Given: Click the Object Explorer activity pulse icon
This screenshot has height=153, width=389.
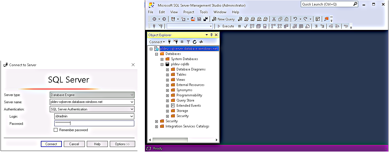Looking at the screenshot, I should 201,42.
